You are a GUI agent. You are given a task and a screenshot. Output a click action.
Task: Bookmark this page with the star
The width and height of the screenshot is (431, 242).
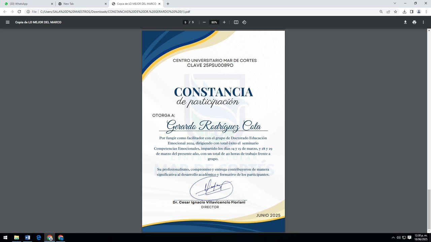(x=396, y=11)
